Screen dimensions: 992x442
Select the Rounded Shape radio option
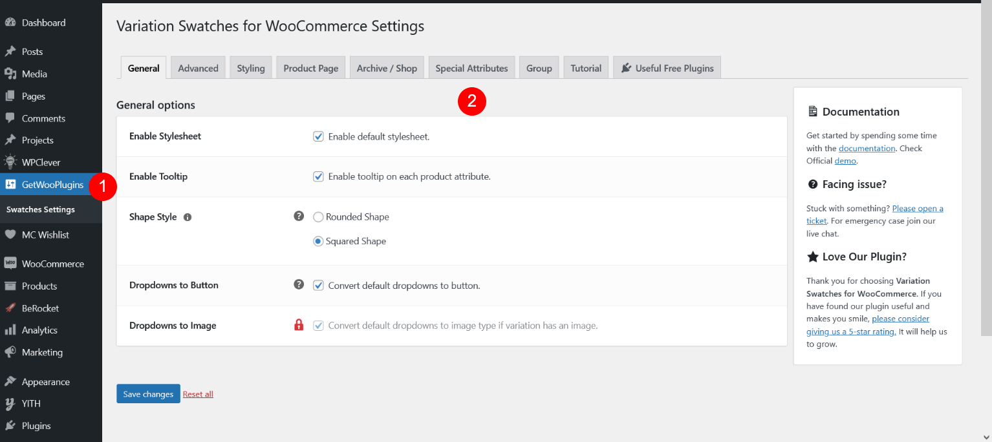(318, 217)
